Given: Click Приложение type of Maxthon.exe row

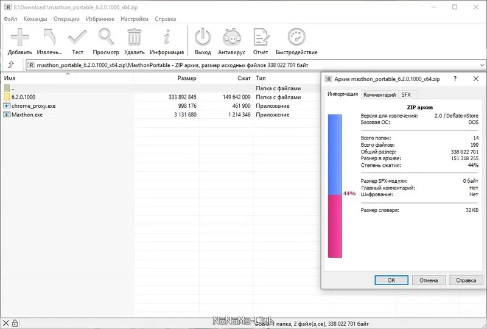Looking at the screenshot, I should coord(272,115).
